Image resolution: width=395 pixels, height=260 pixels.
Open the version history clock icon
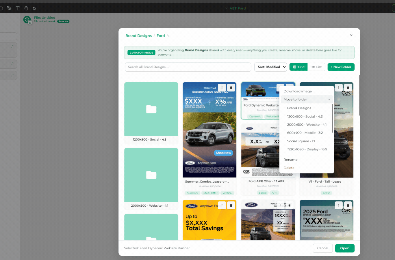pos(27,20)
